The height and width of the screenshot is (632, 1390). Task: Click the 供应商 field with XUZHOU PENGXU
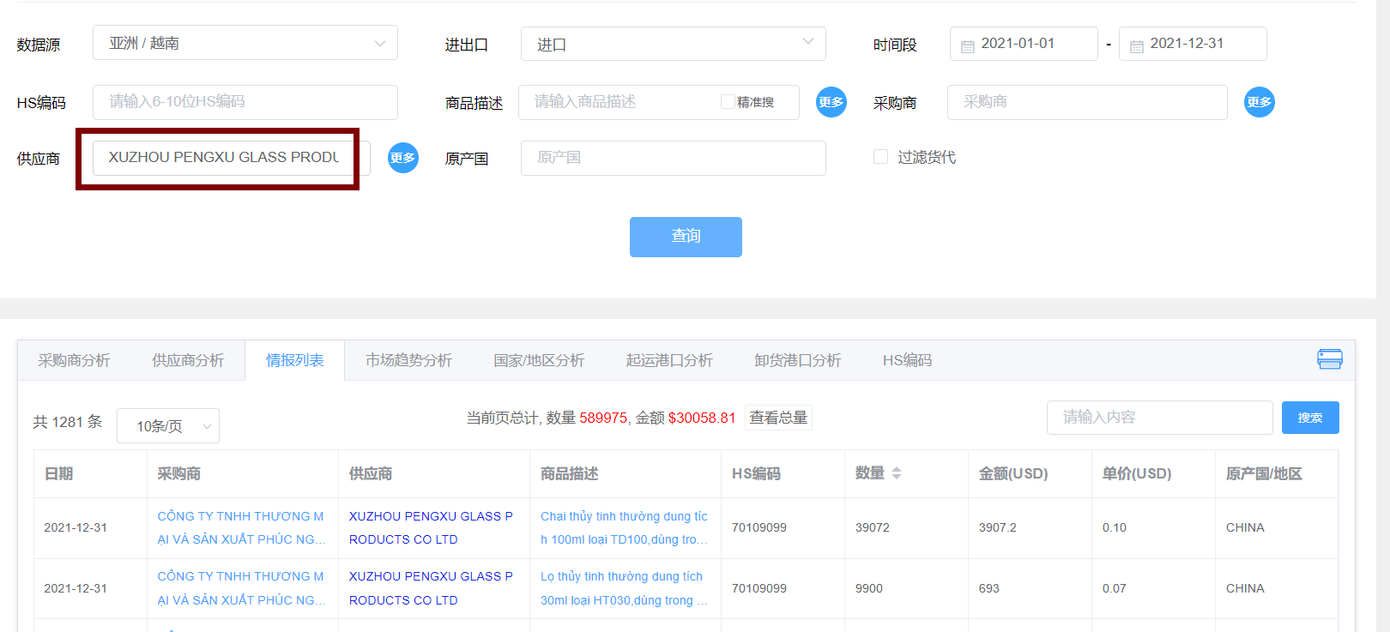click(x=232, y=158)
